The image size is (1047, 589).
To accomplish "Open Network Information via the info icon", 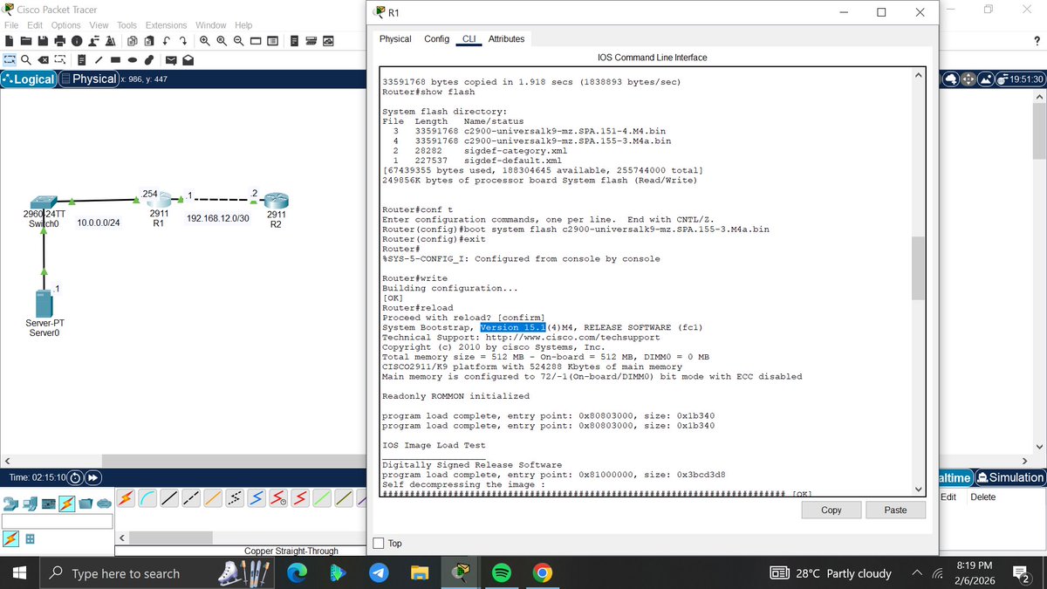I will [x=77, y=41].
